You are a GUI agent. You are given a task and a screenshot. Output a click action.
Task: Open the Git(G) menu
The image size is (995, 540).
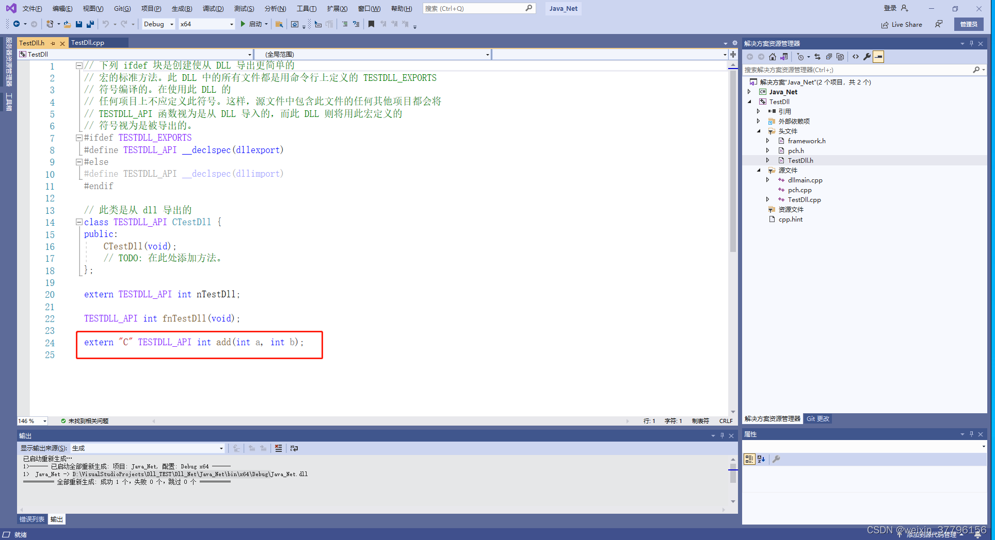coord(122,8)
